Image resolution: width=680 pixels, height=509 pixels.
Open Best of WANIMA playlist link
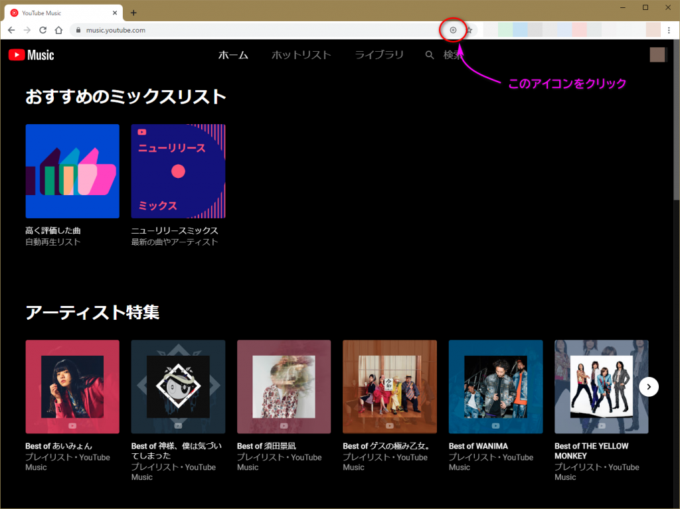(x=478, y=446)
